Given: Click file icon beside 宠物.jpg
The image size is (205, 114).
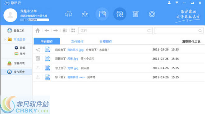Looking at the screenshot, I should (x=48, y=68).
